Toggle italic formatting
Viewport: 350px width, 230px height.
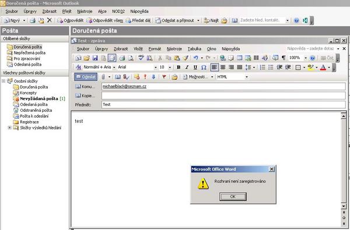click(187, 67)
